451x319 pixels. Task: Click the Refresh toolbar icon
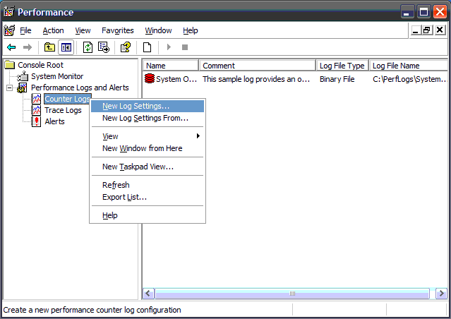click(x=88, y=47)
